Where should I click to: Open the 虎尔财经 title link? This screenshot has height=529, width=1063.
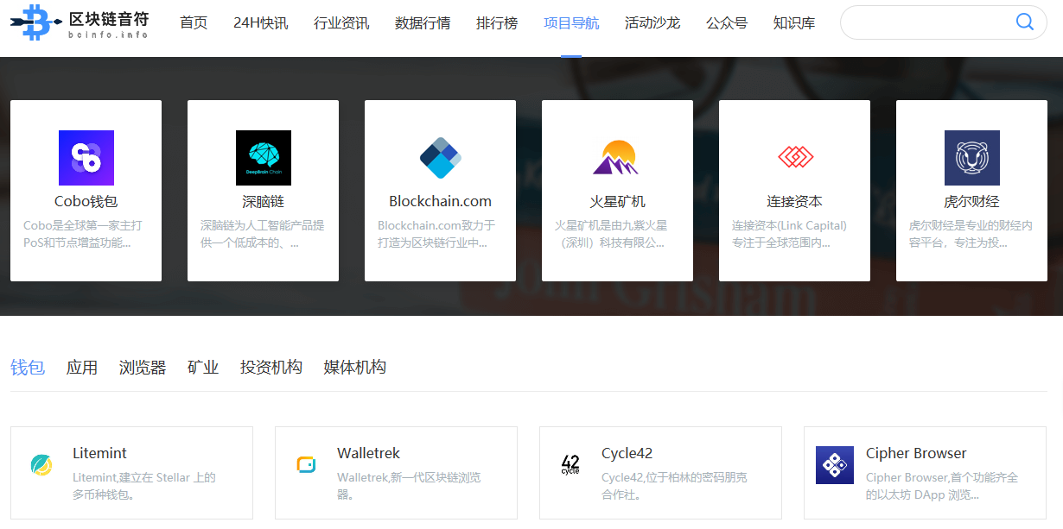[972, 202]
